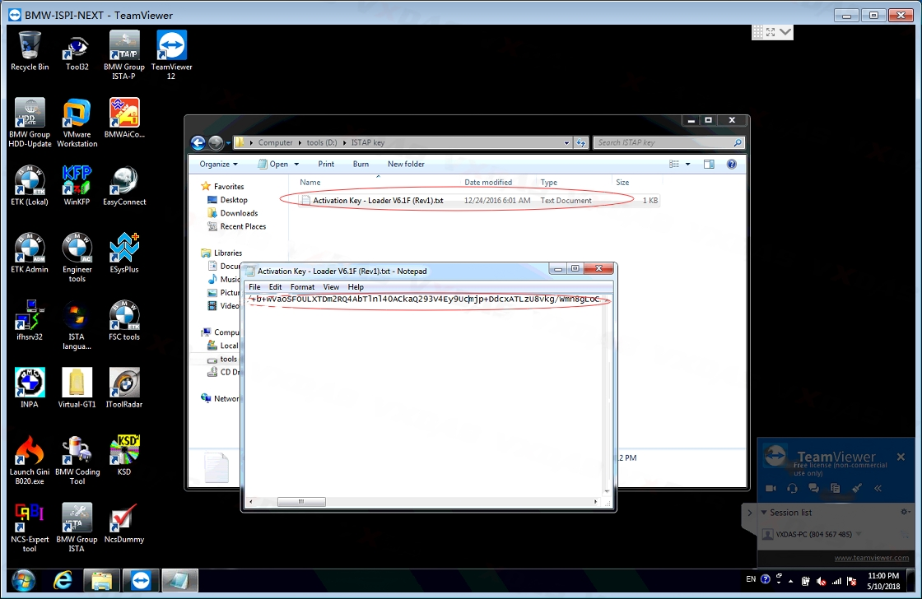The height and width of the screenshot is (599, 922).
Task: Open the TeamViewer panel chat icon
Action: coord(814,488)
